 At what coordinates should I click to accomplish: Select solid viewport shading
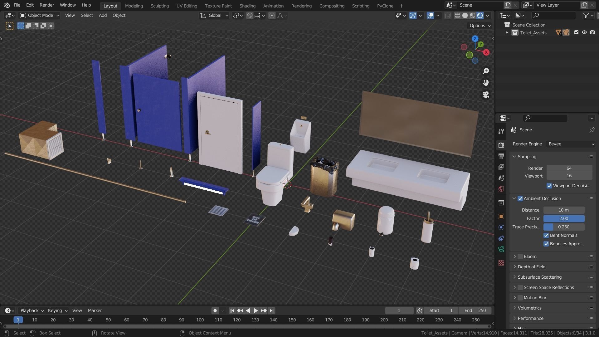(465, 16)
